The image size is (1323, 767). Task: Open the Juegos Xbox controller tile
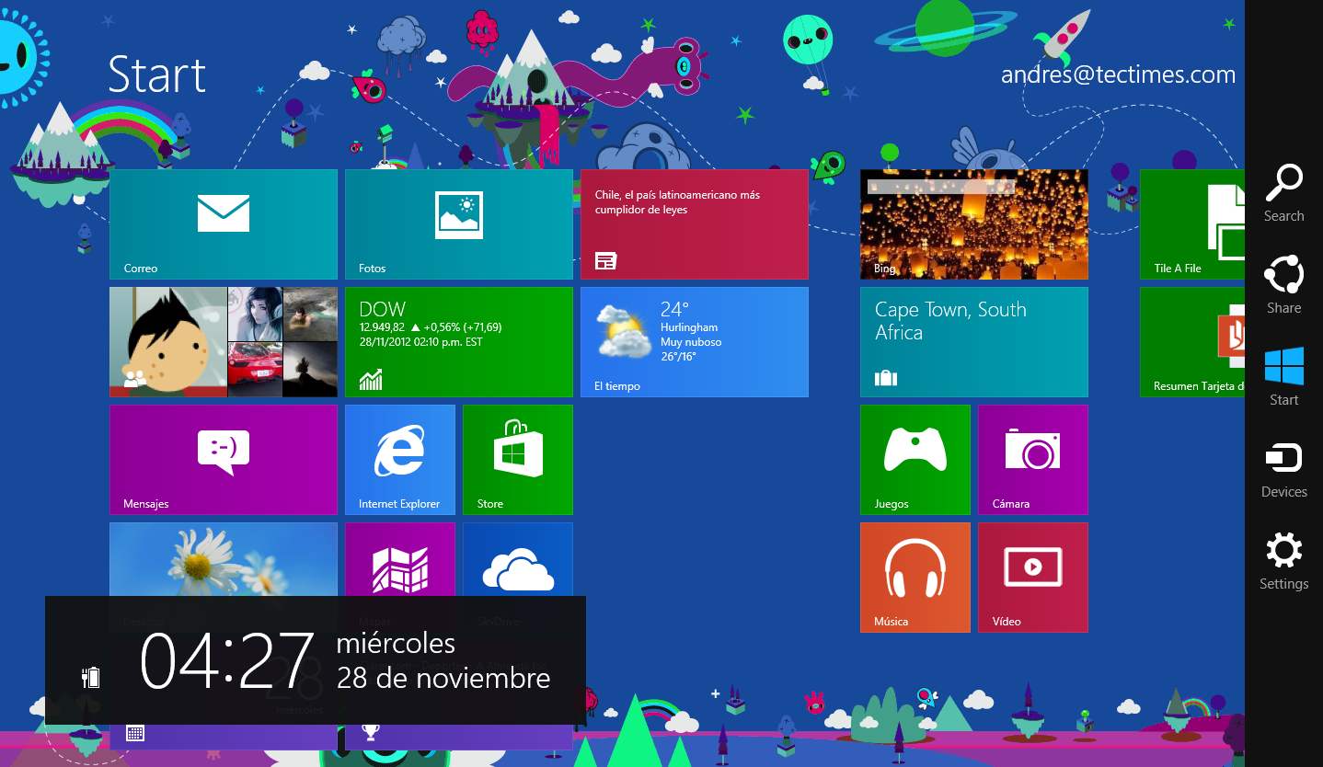(915, 460)
